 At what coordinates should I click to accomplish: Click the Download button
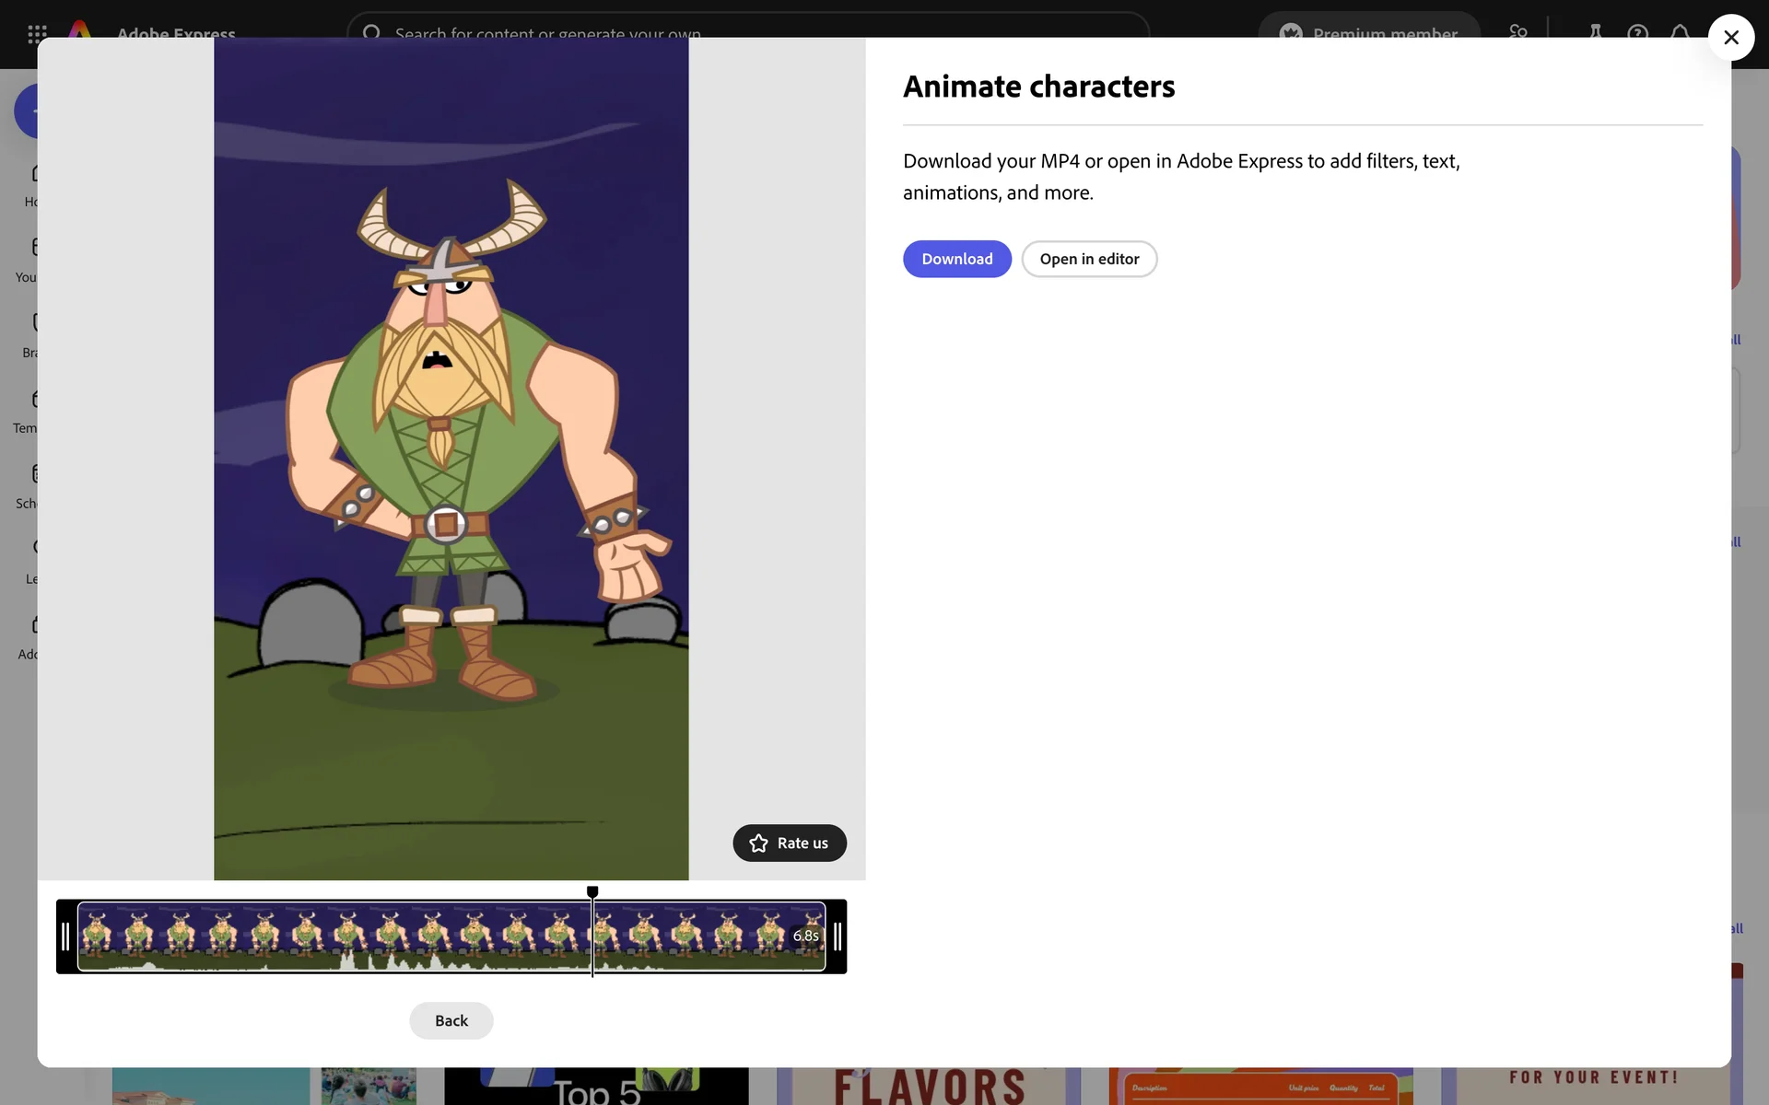pos(956,259)
